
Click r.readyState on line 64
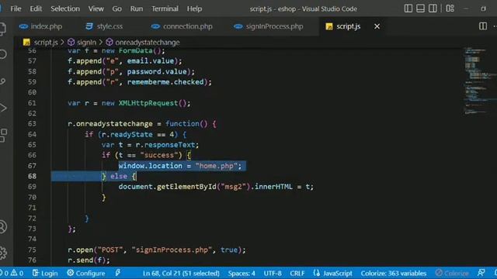[127, 134]
